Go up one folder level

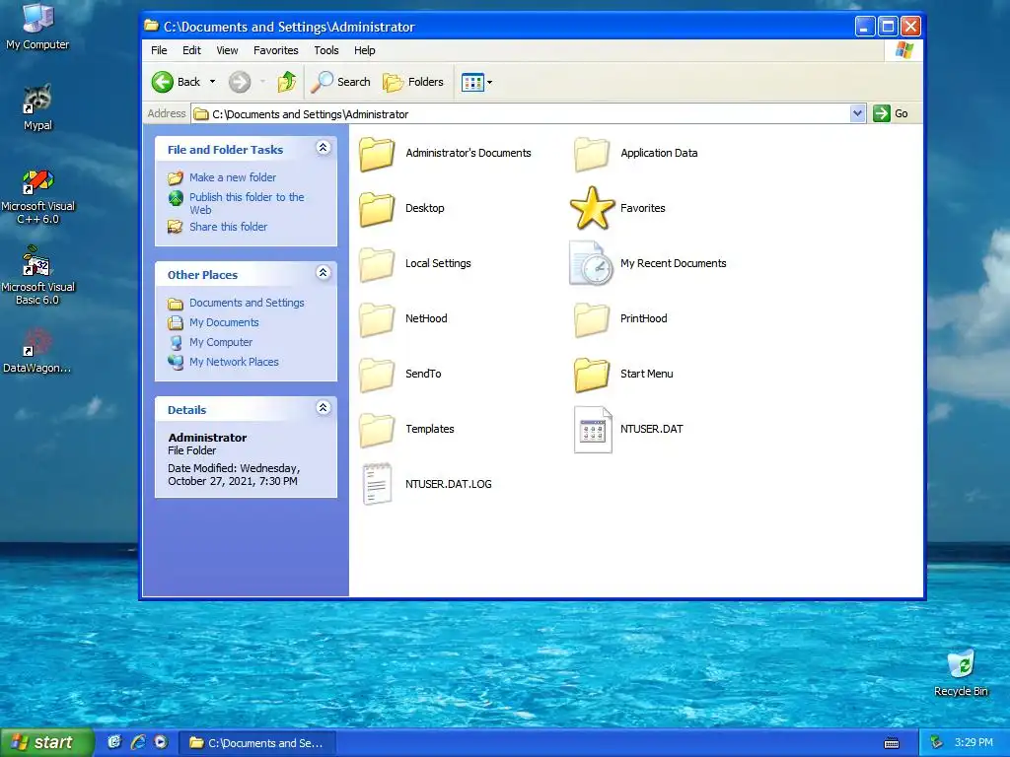click(x=287, y=82)
